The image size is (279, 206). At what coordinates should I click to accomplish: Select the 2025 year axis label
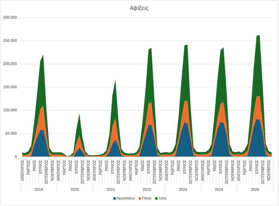click(x=255, y=189)
